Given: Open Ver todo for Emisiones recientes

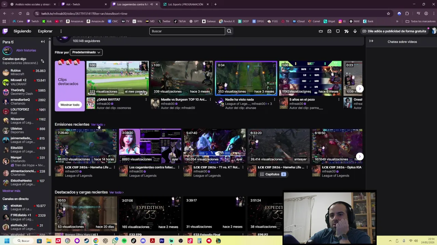Looking at the screenshot, I should coord(98,125).
